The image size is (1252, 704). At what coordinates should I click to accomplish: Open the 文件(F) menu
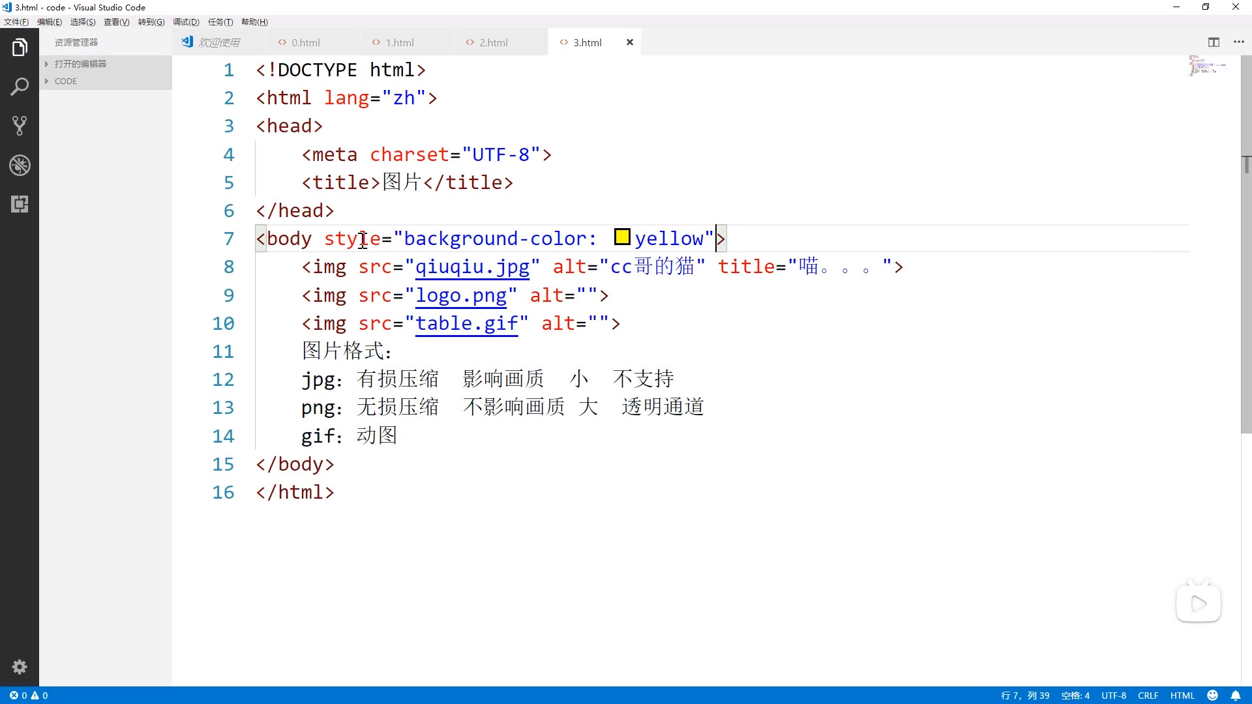[16, 22]
